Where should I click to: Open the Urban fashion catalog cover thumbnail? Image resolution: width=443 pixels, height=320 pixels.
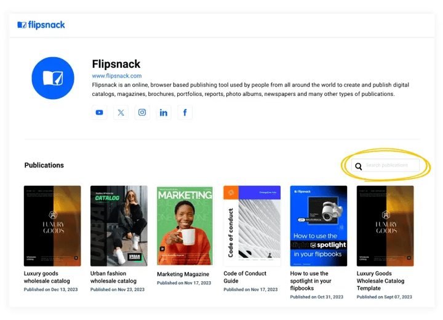click(119, 226)
